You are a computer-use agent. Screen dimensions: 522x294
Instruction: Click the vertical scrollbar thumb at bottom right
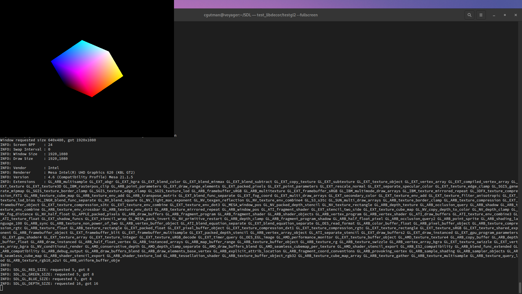[x=520, y=287]
